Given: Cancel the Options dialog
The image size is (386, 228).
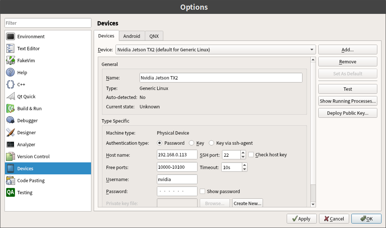Looking at the screenshot, I should (334, 219).
